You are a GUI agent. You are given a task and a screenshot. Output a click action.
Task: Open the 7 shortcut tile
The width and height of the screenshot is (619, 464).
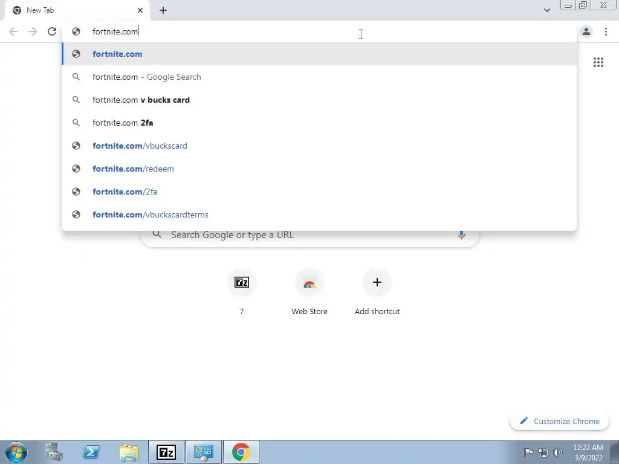click(242, 292)
